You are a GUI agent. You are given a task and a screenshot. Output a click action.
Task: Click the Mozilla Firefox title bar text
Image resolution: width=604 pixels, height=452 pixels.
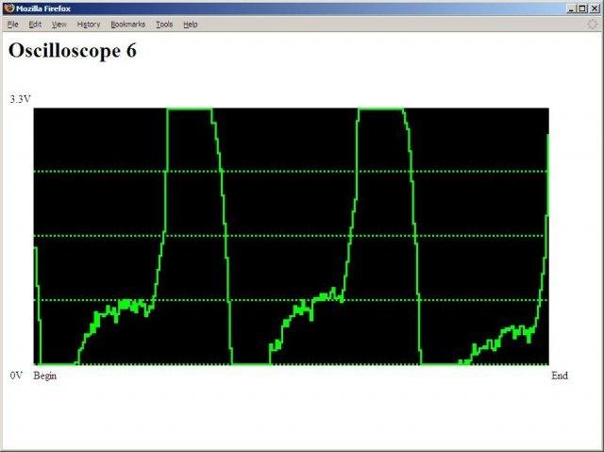tap(43, 8)
